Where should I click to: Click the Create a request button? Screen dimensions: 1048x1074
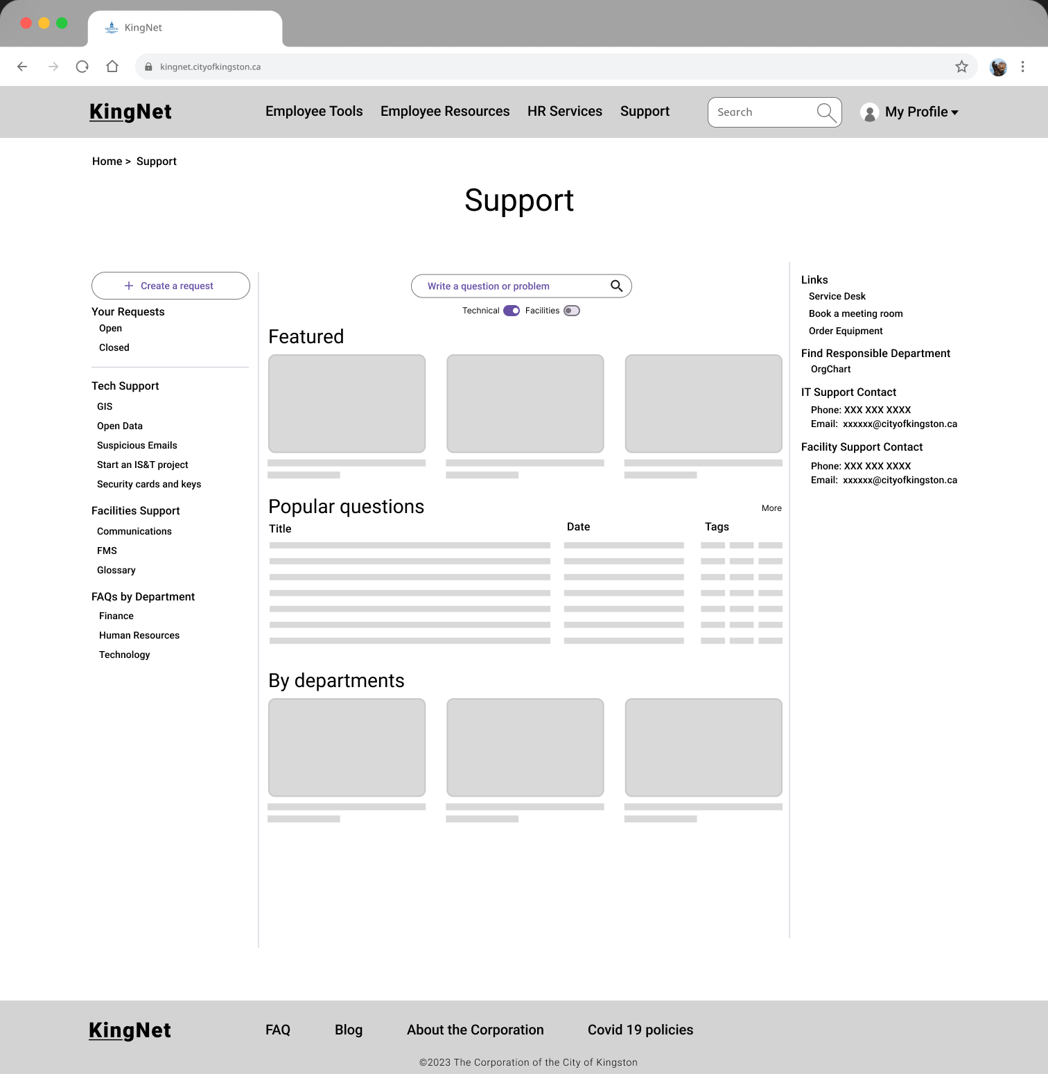tap(170, 285)
